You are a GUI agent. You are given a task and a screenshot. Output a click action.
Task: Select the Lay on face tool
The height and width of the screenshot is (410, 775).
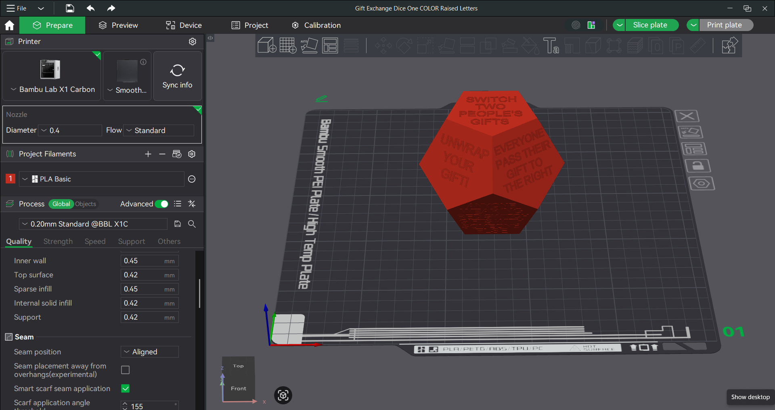[446, 45]
